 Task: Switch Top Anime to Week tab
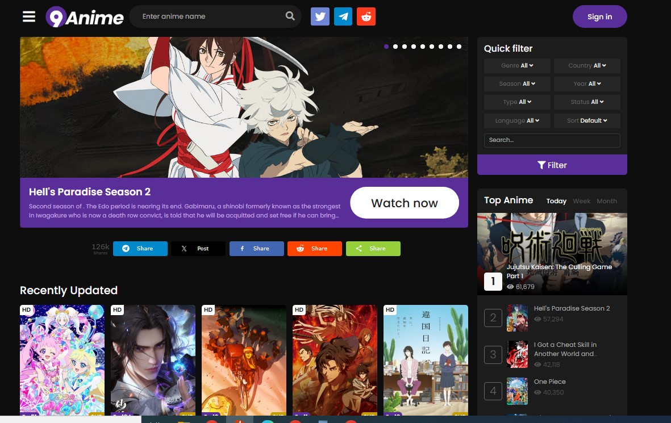(582, 201)
